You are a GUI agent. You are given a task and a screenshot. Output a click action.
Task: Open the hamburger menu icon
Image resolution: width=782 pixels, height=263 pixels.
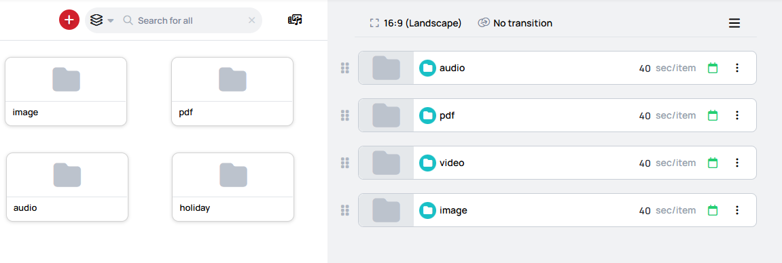(734, 23)
